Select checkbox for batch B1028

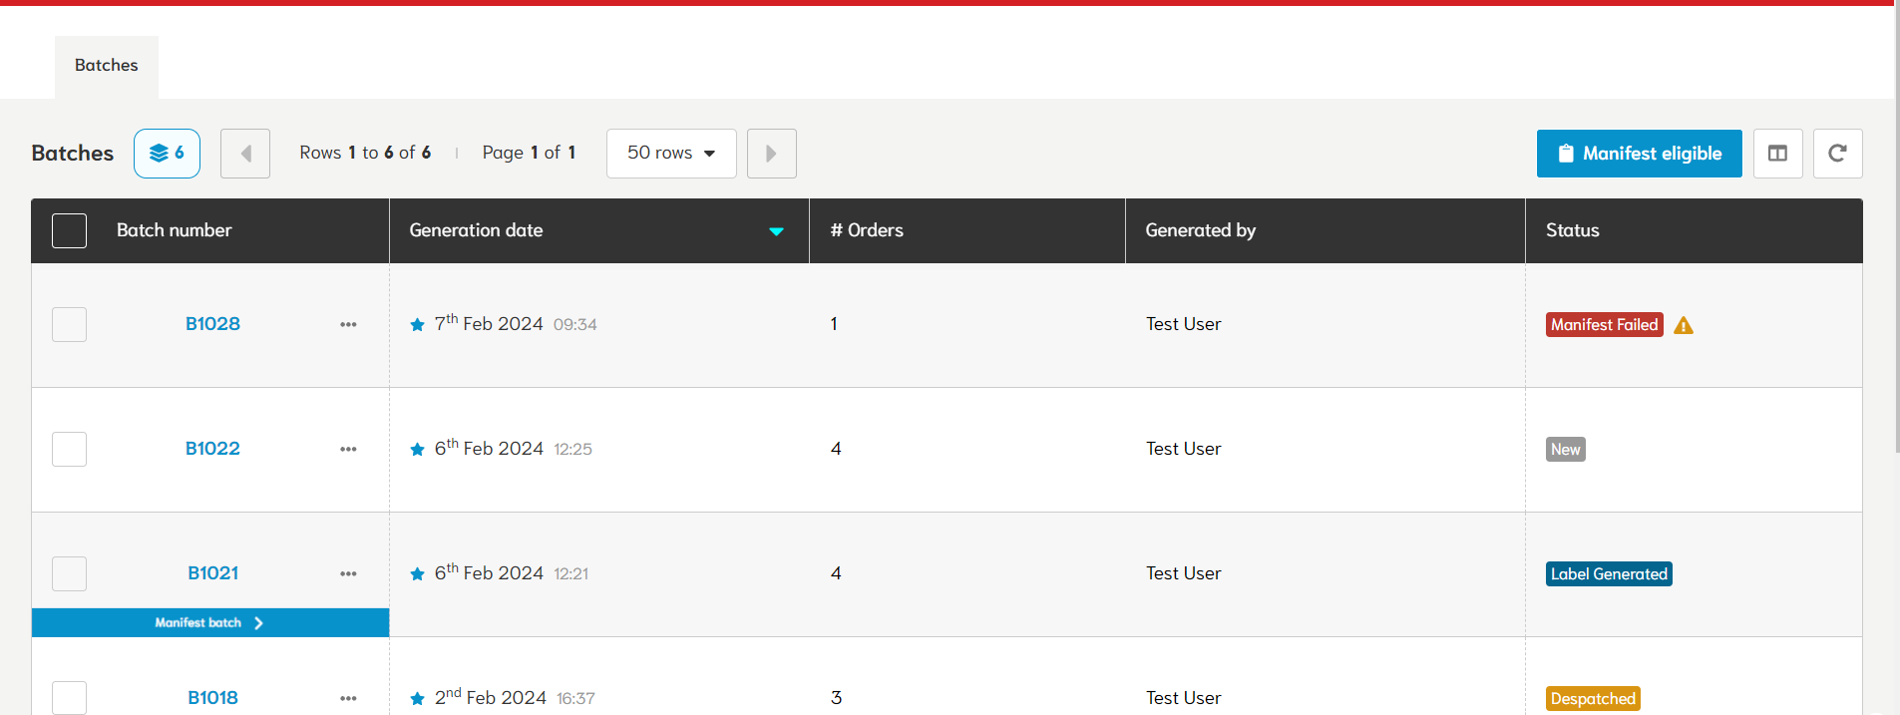[69, 324]
